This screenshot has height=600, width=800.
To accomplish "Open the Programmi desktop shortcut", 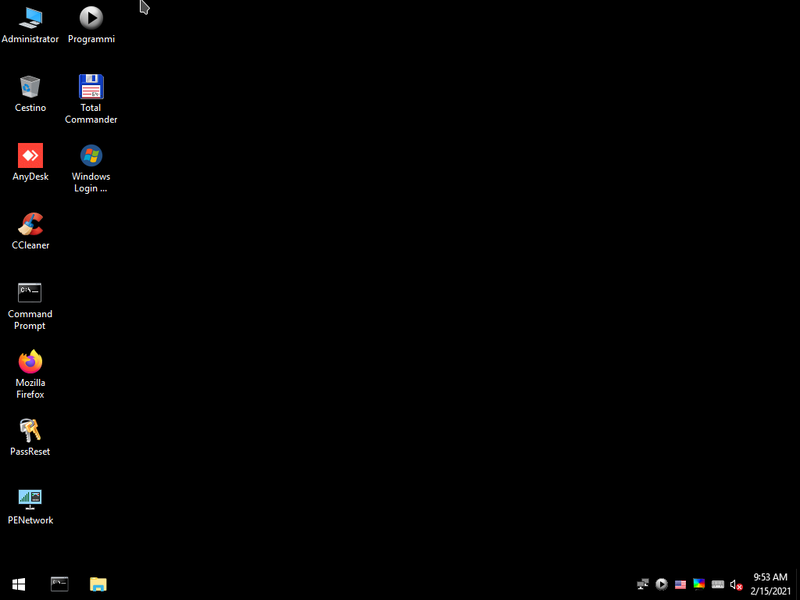I will 91,26.
